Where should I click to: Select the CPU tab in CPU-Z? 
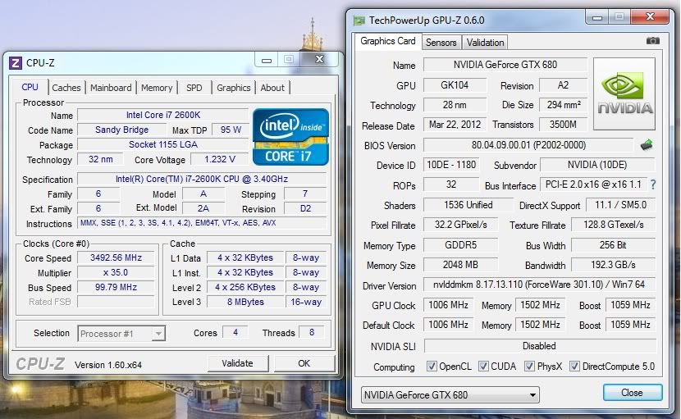click(x=30, y=87)
